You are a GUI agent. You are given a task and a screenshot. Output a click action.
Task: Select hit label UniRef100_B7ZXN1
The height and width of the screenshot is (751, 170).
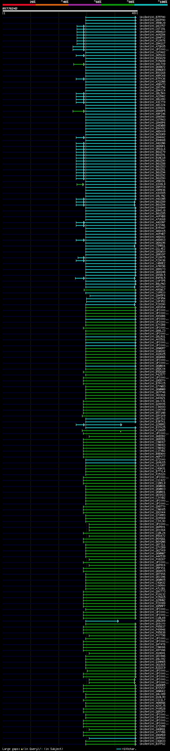click(x=152, y=225)
